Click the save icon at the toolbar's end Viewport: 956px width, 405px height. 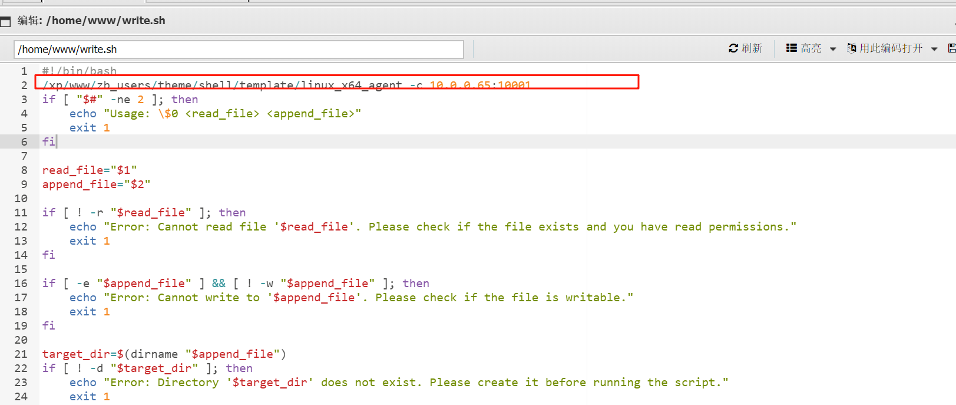952,48
